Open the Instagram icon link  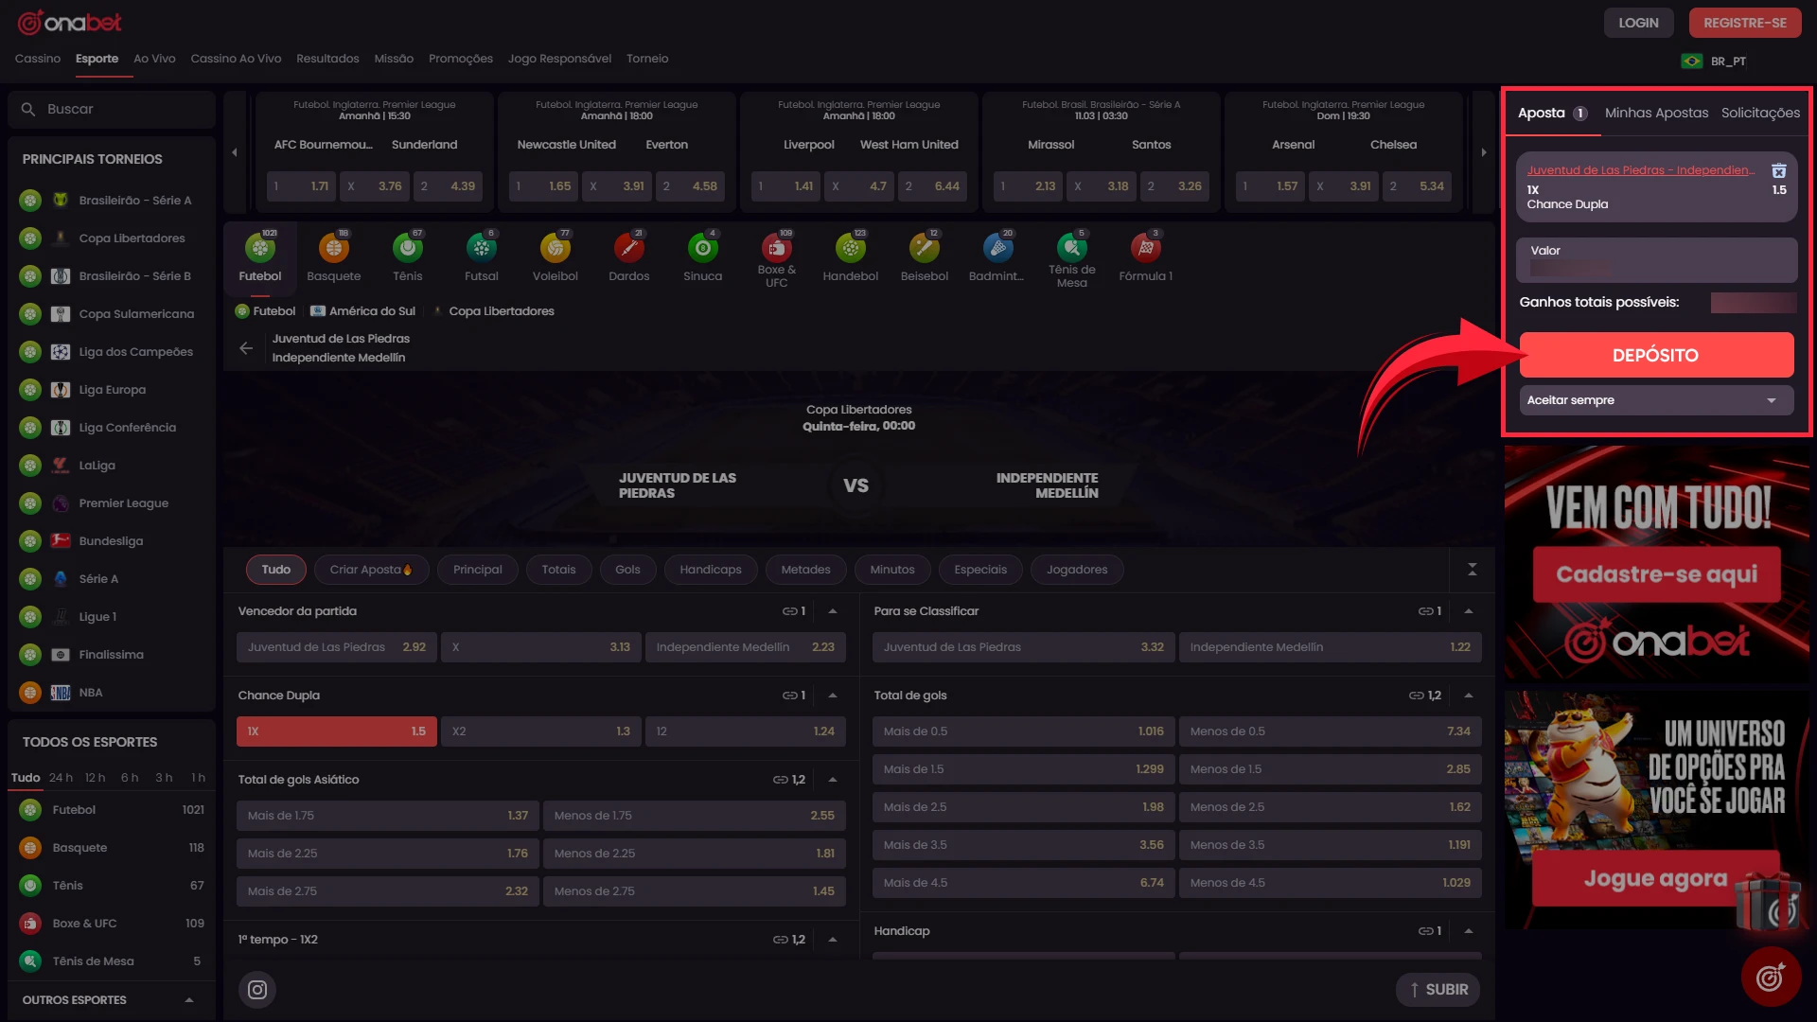click(x=257, y=990)
